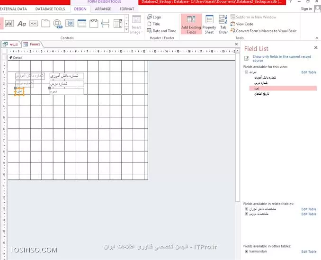Image resolution: width=321 pixels, height=260 pixels.
Task: Expand مشخصات دانش آموزان related table
Action: click(x=247, y=209)
